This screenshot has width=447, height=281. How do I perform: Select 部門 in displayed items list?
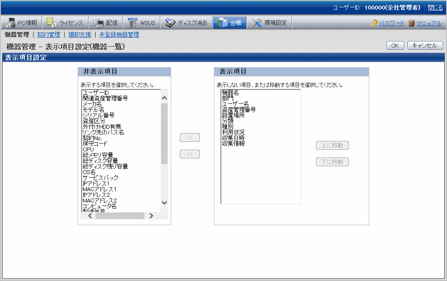pos(261,98)
